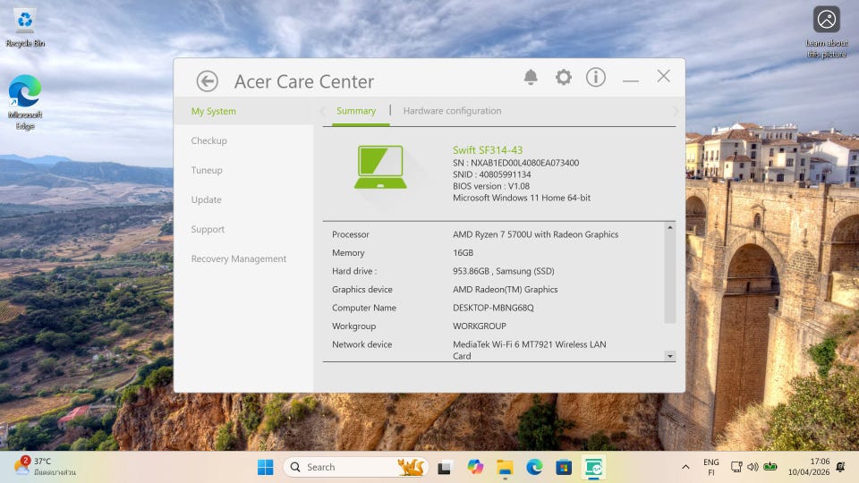Open the weather widget showing 37°C
859x483 pixels.
pyautogui.click(x=45, y=467)
